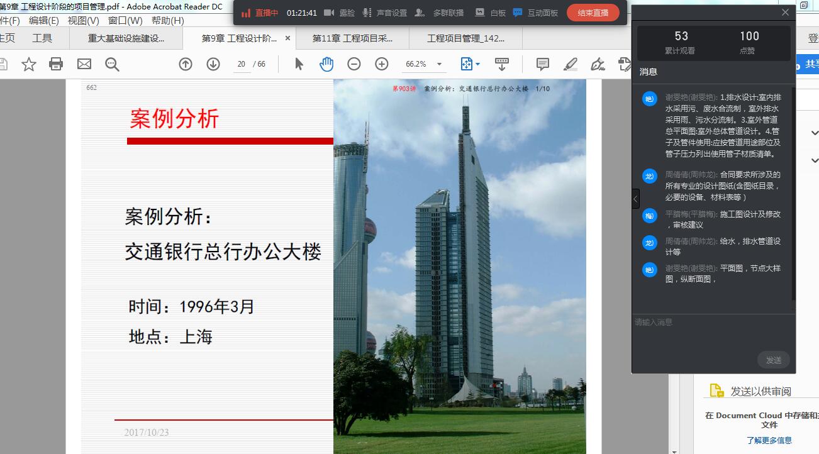Click the 案例分析 red slide title
Viewport: 819px width, 454px height.
tap(174, 118)
